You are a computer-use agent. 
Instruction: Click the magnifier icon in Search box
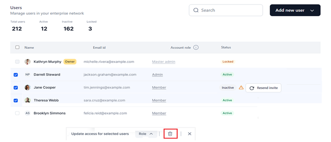click(196, 10)
